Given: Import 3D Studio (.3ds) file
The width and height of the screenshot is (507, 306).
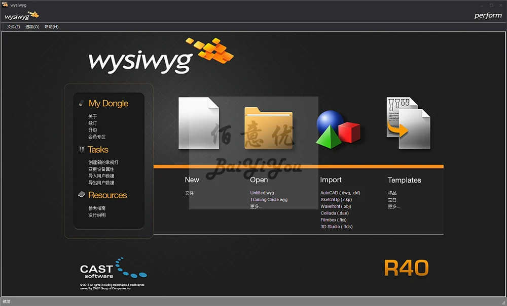Looking at the screenshot, I should point(336,227).
